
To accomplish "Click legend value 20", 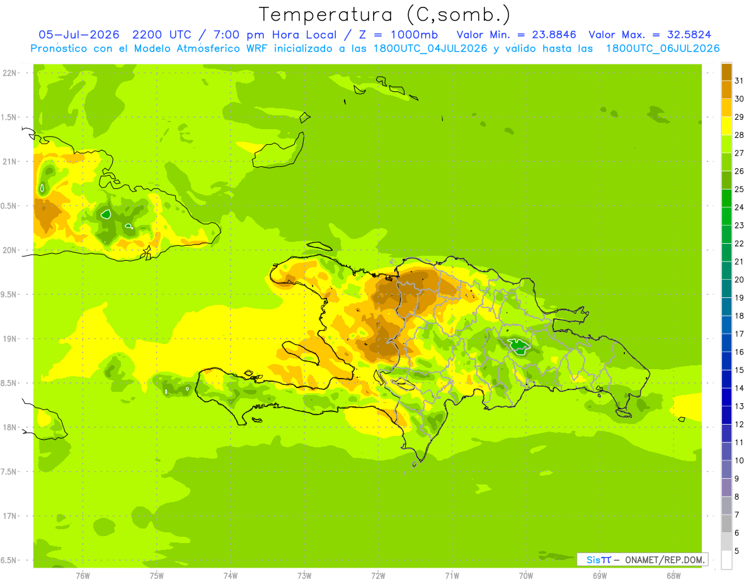I will [x=739, y=280].
